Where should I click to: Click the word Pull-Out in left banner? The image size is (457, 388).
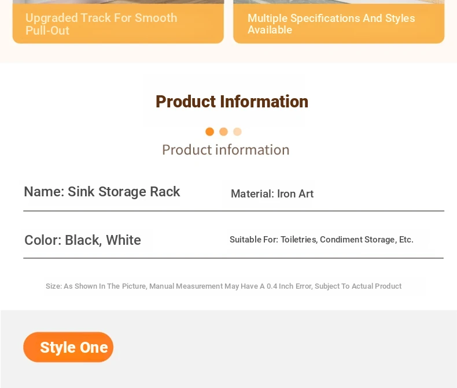tap(47, 31)
